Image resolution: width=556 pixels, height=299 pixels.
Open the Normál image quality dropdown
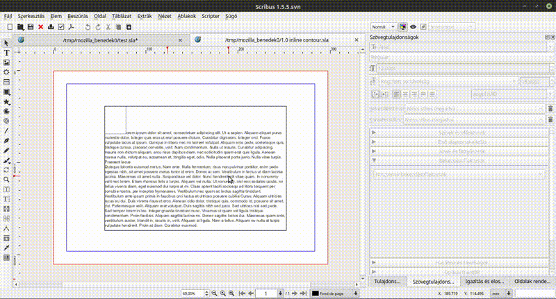[x=384, y=26]
